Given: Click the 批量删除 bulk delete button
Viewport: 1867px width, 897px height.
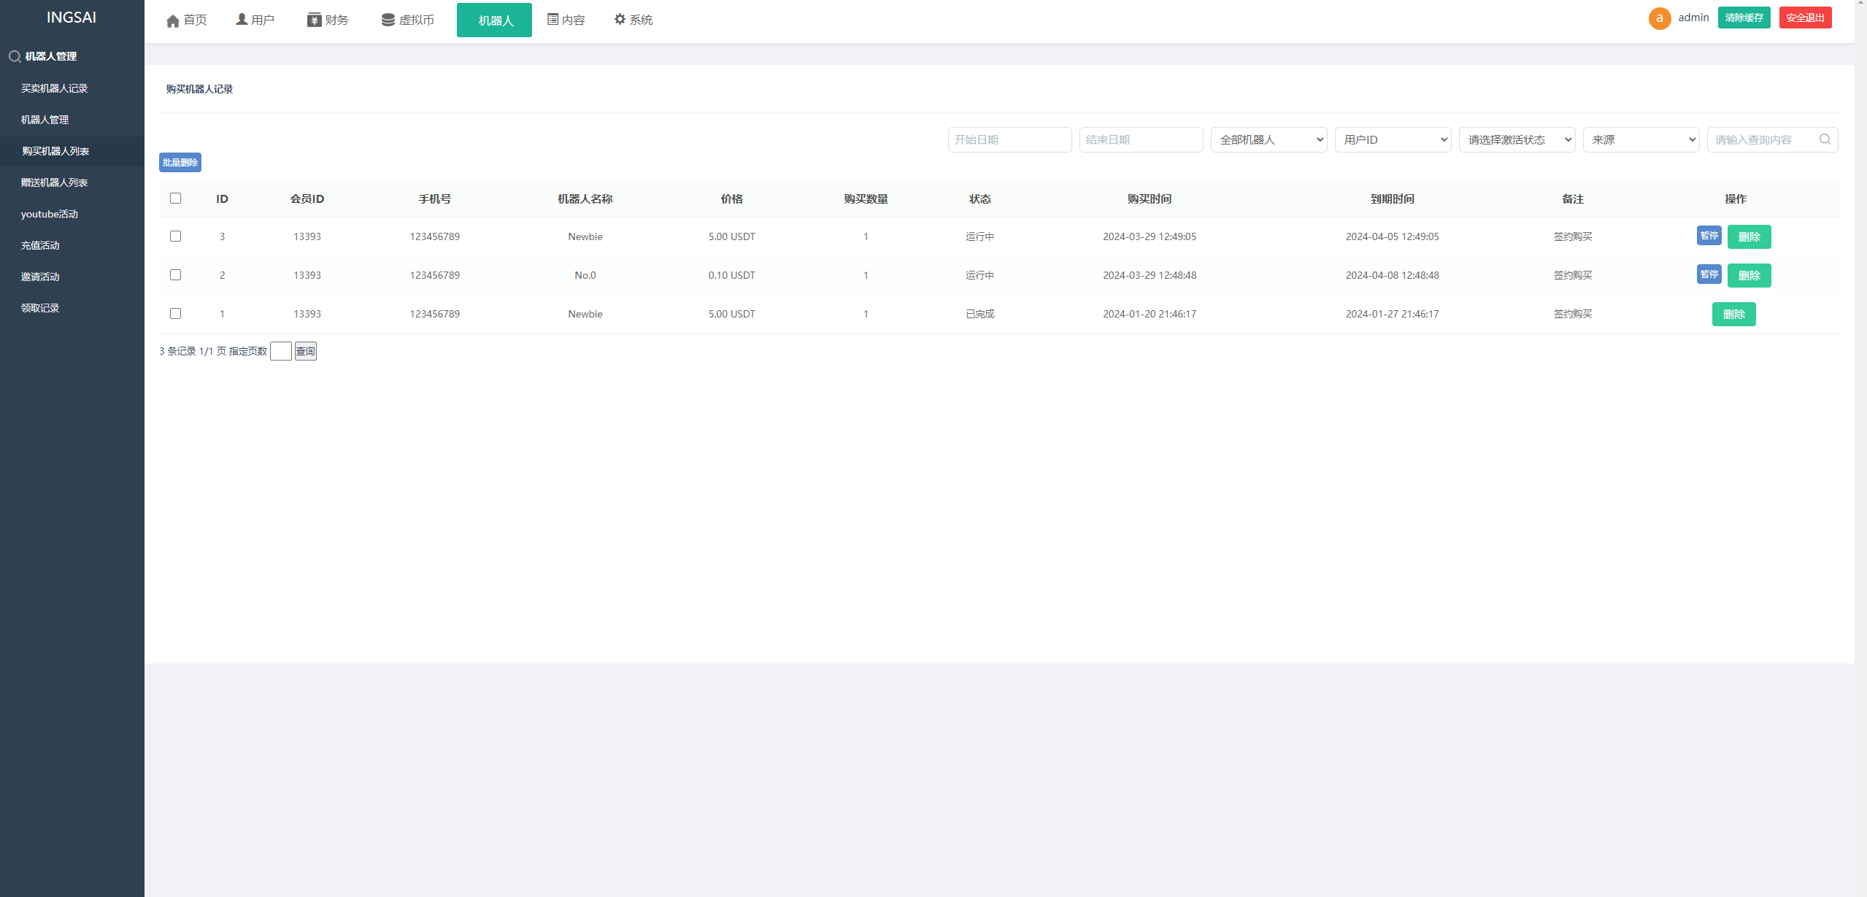Looking at the screenshot, I should point(181,162).
